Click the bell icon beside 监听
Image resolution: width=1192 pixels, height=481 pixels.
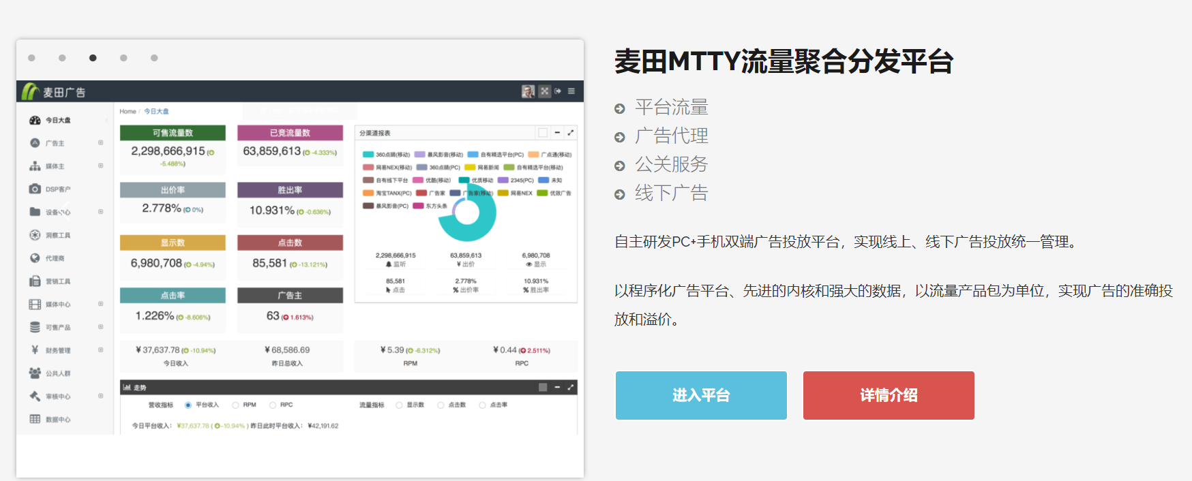coord(389,264)
